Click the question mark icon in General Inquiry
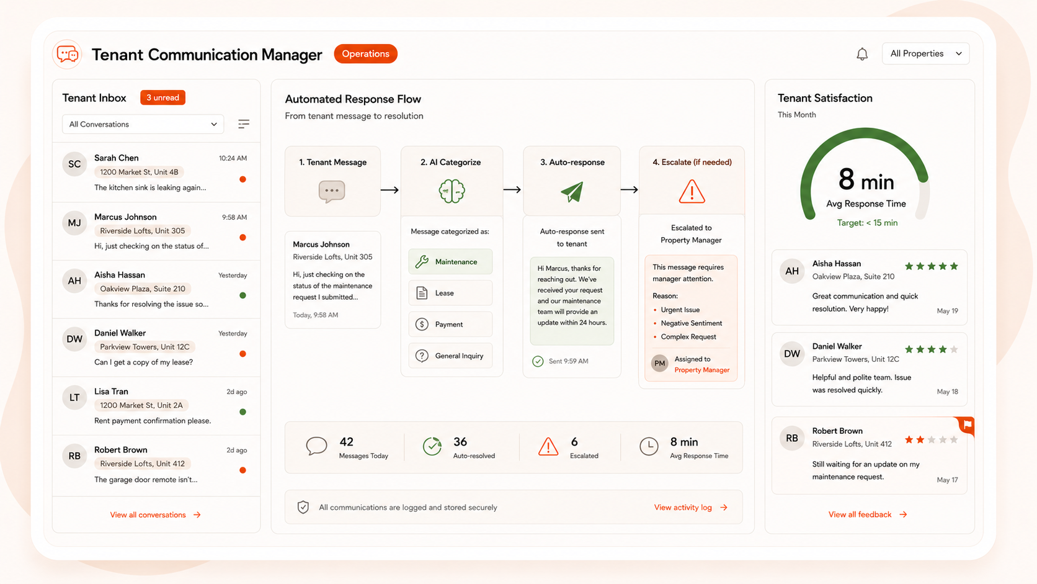The image size is (1037, 584). point(422,356)
